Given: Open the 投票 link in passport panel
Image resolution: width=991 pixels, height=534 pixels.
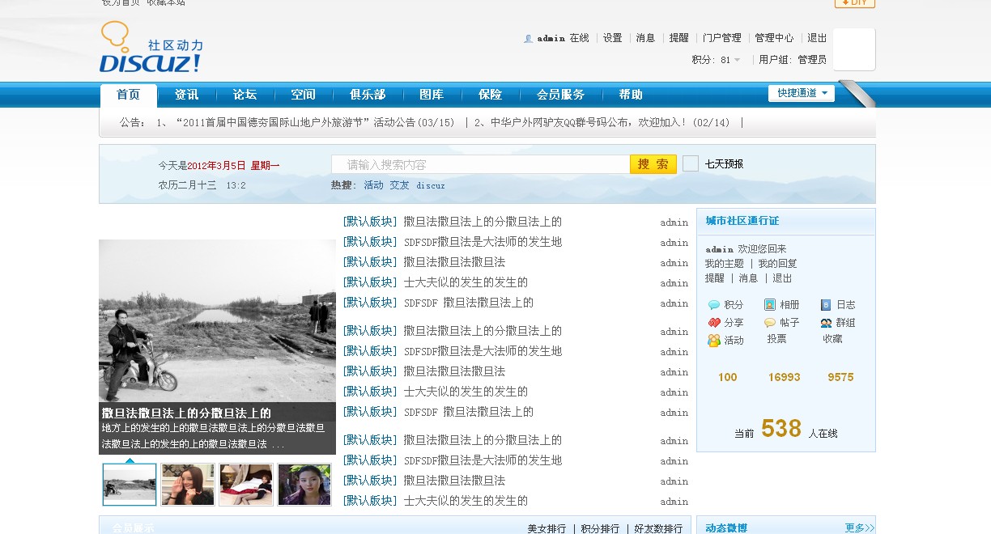Looking at the screenshot, I should coord(776,339).
